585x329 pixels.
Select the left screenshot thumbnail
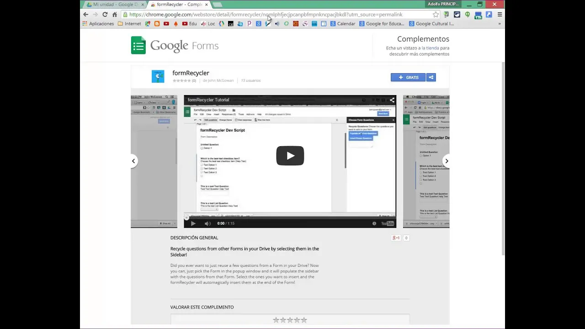(154, 161)
